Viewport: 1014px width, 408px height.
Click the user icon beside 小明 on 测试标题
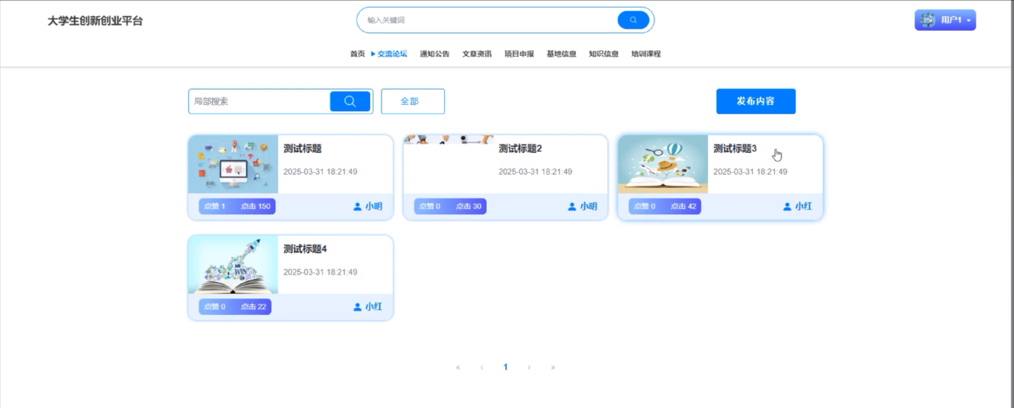point(357,206)
